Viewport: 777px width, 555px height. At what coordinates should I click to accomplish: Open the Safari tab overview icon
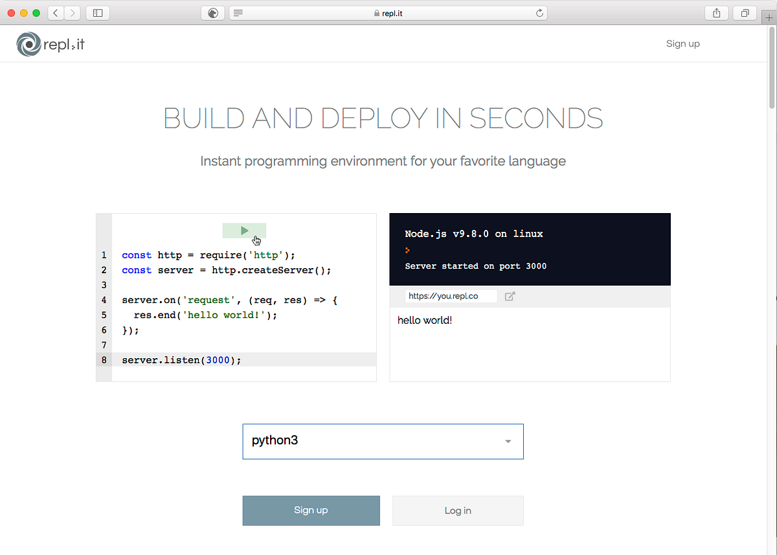745,12
